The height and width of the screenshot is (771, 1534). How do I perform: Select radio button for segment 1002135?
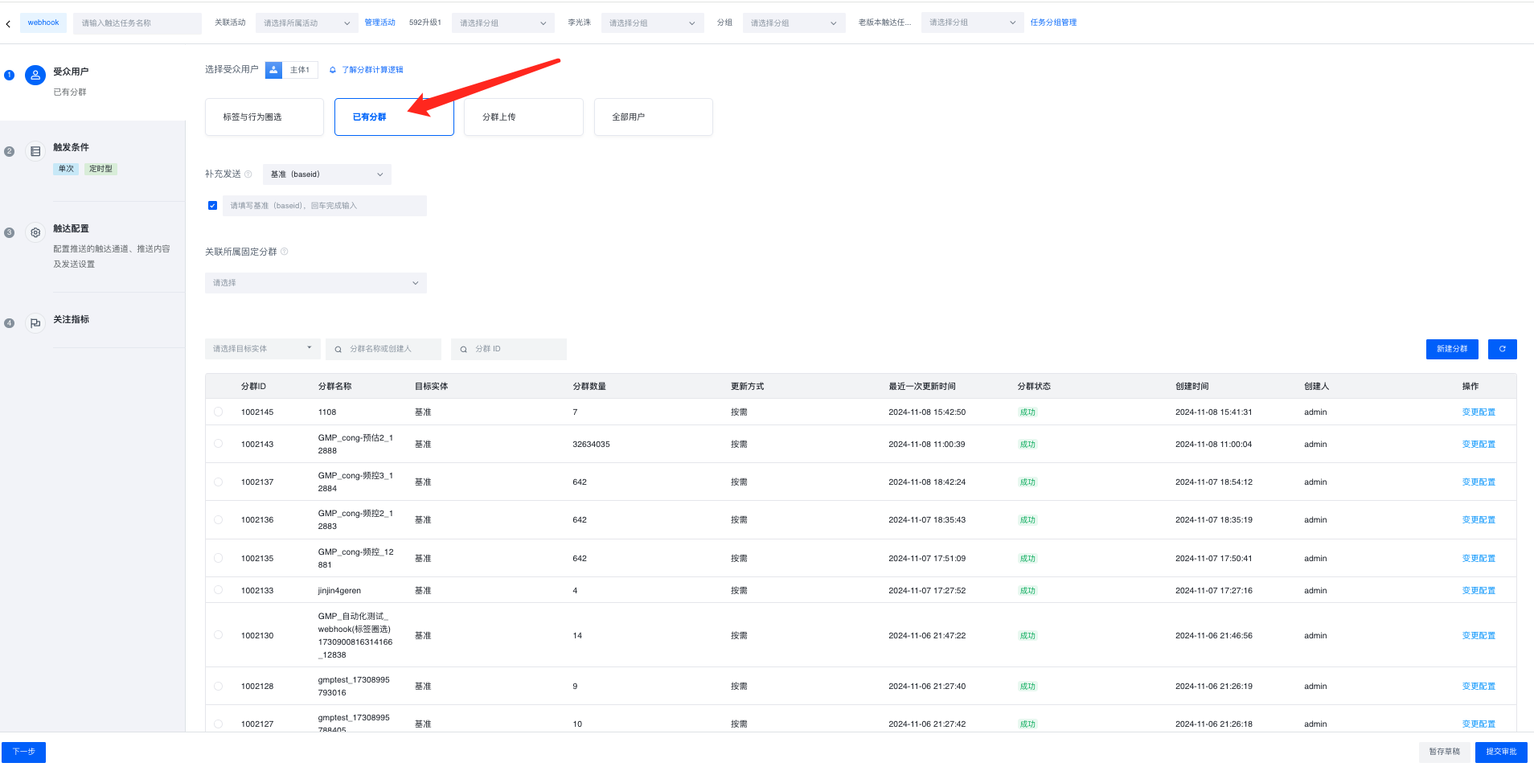pyautogui.click(x=218, y=558)
